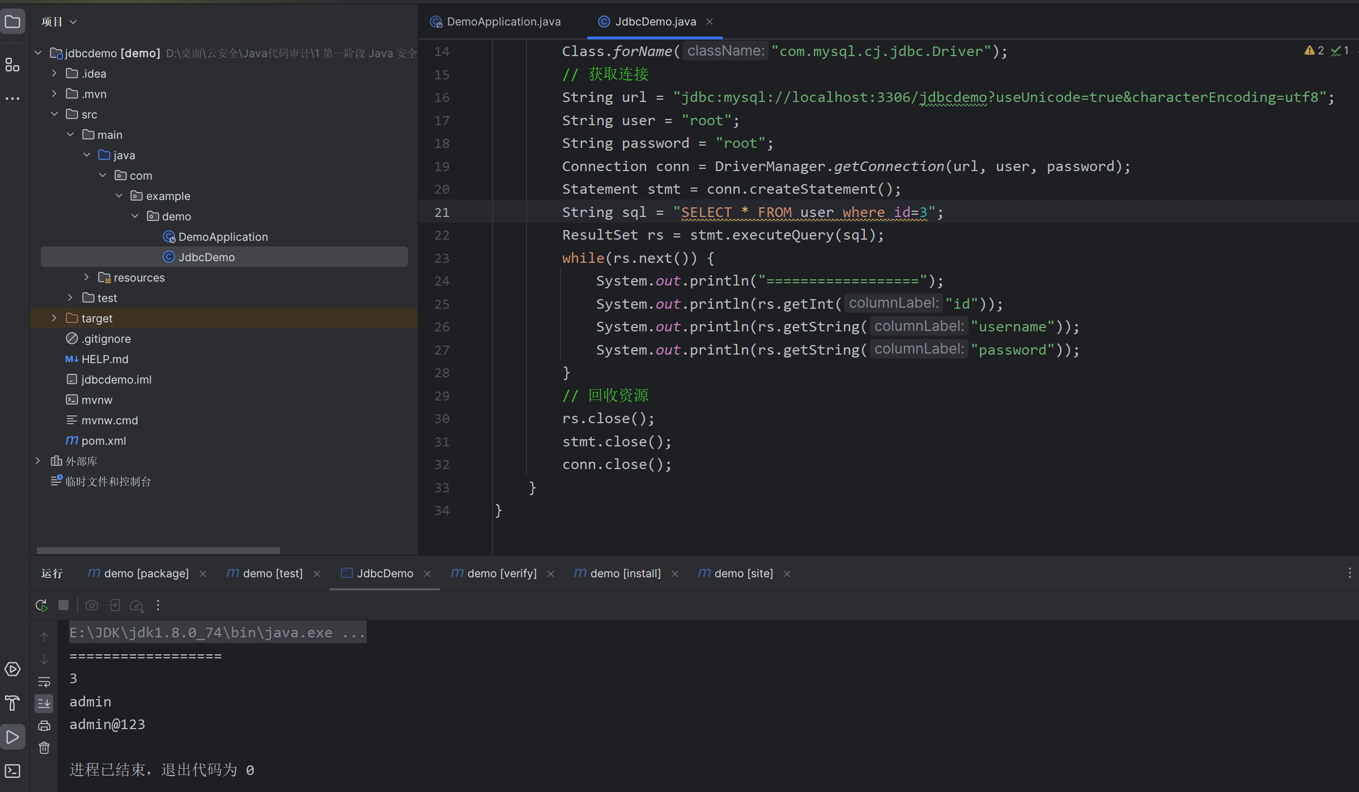
Task: Open the Terminal tool window icon
Action: [x=12, y=771]
